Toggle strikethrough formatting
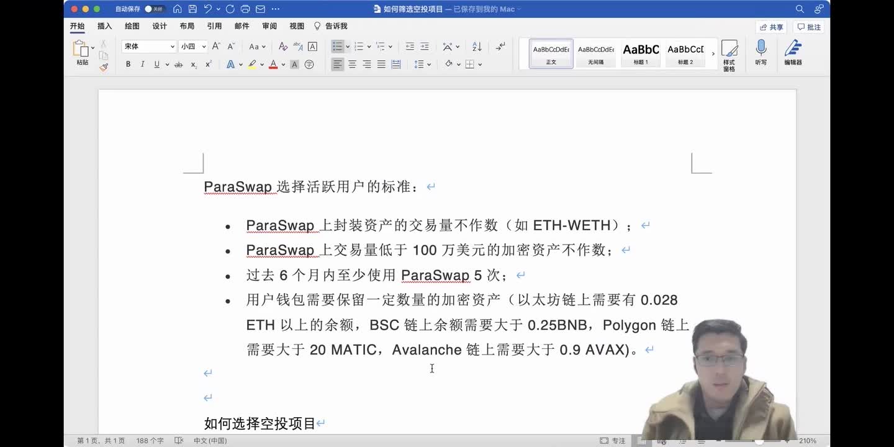The image size is (894, 447). [x=179, y=65]
